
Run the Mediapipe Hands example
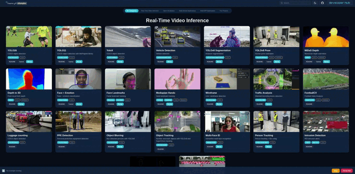pyautogui.click(x=169, y=104)
